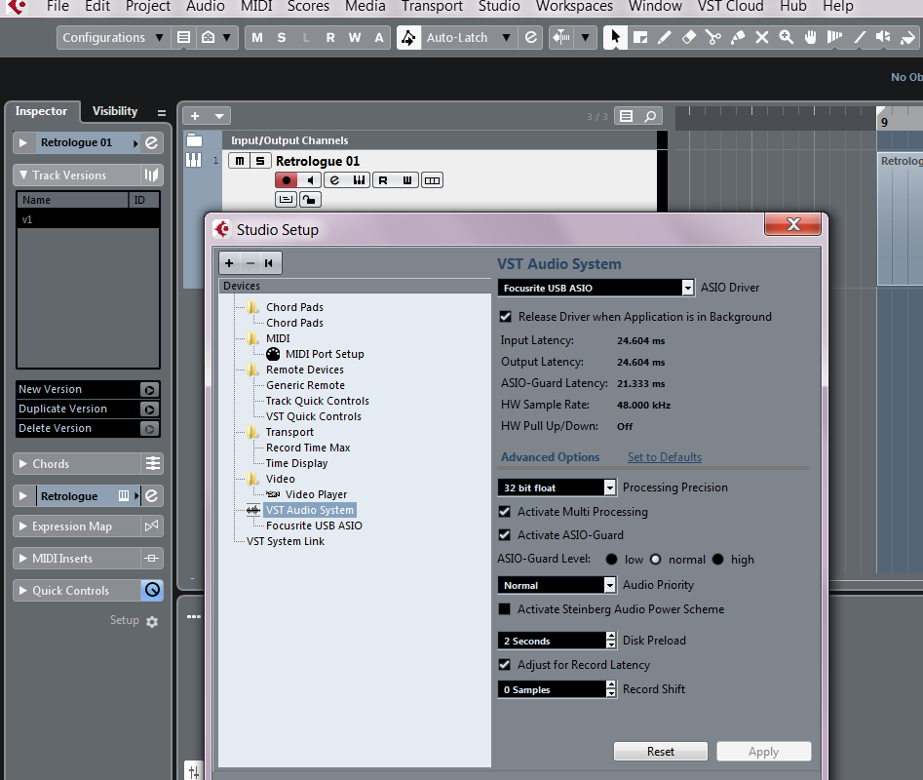Click the Disk Preload stepper arrows
This screenshot has height=780, width=923.
tap(611, 641)
